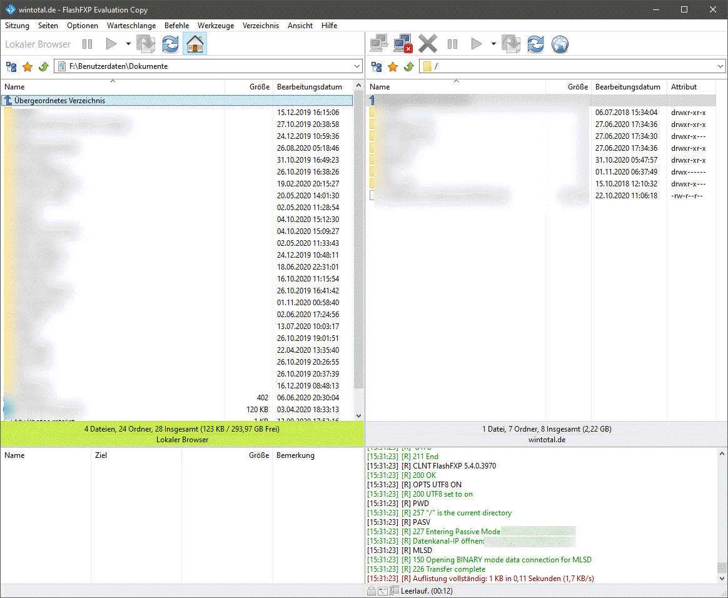Open the Werkzeuge menu
This screenshot has width=728, height=598.
click(216, 26)
